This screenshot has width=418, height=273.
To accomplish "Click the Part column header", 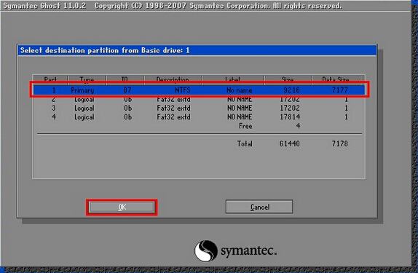I will [x=50, y=79].
